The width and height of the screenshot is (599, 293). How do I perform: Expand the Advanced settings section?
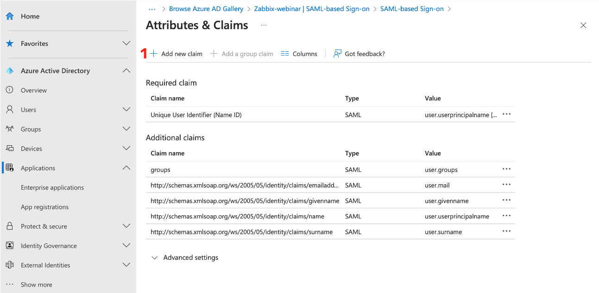(185, 257)
